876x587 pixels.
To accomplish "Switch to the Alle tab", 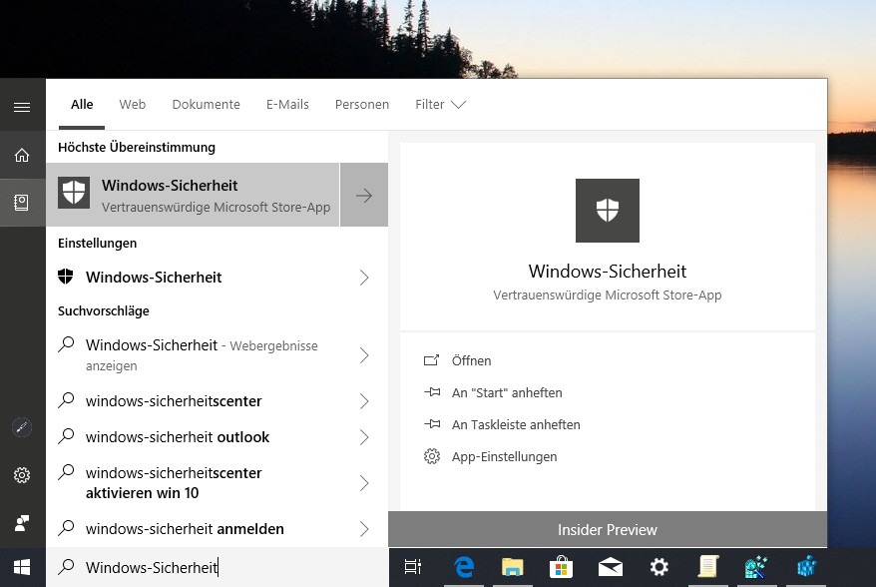I will click(82, 105).
